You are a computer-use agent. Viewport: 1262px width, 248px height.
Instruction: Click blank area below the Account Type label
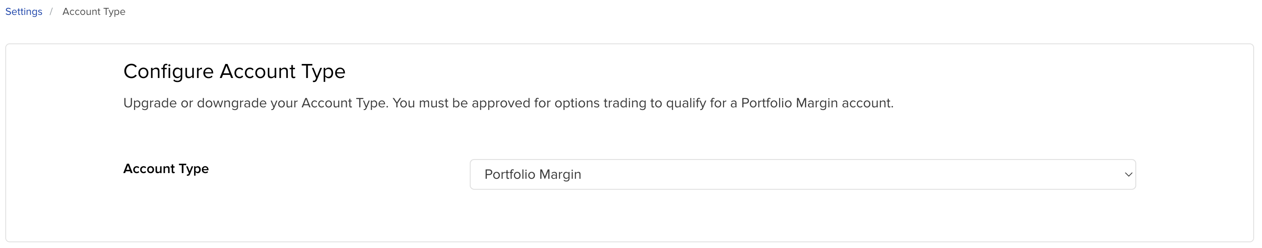tap(166, 206)
